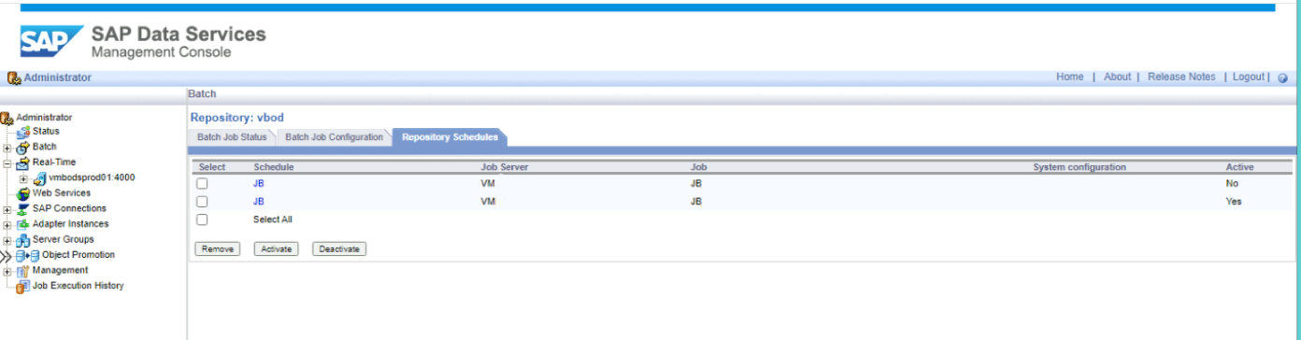The width and height of the screenshot is (1301, 340).
Task: Select the Object Promotion tree item label
Action: [79, 255]
